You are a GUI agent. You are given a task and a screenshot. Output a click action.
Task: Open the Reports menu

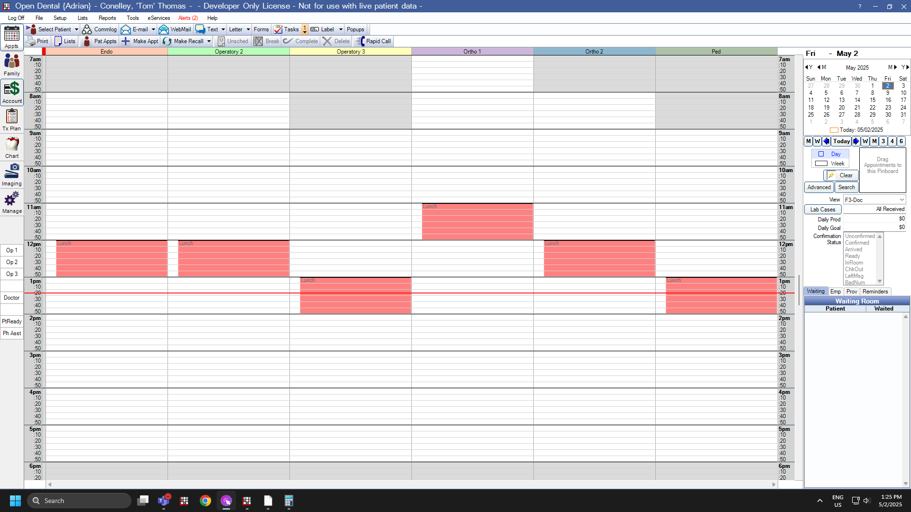point(107,18)
